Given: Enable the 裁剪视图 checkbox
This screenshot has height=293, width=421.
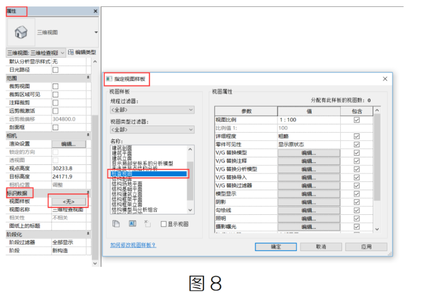Looking at the screenshot, I should 56,86.
